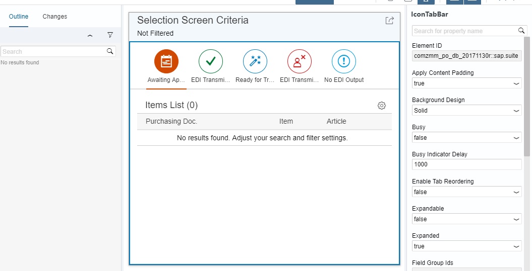This screenshot has width=532, height=271.
Task: Collapse the outline with the chevron-up icon
Action: 90,35
